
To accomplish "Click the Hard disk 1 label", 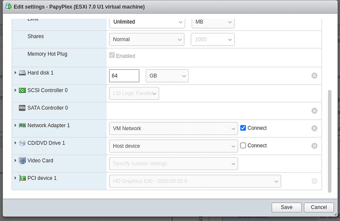I will tap(40, 73).
